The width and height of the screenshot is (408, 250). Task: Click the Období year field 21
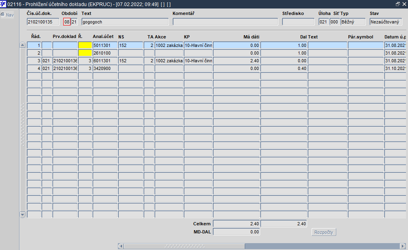click(74, 22)
